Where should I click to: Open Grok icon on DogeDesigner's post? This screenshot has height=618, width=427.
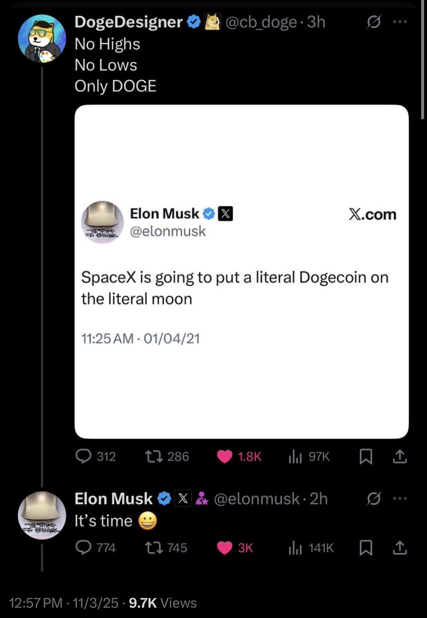pyautogui.click(x=374, y=22)
